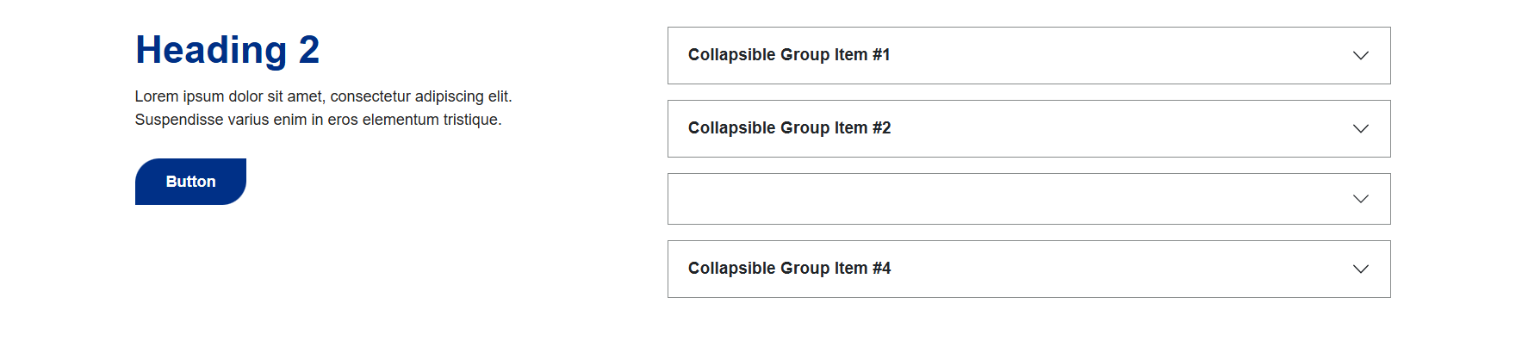The width and height of the screenshot is (1522, 353).
Task: Click the "Lorem ipsum dolor sit amet" text line
Action: [x=323, y=96]
